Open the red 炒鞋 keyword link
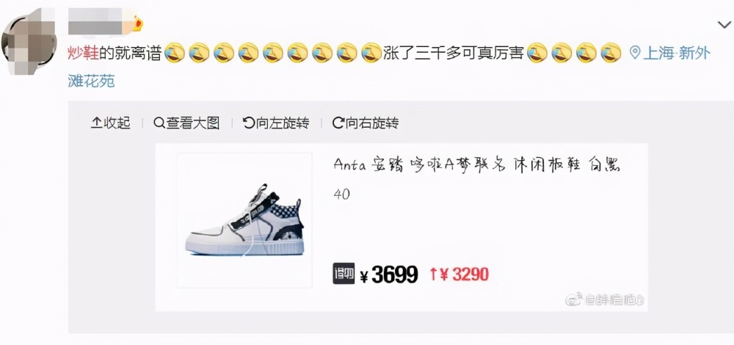The width and height of the screenshot is (734, 345). [x=83, y=53]
